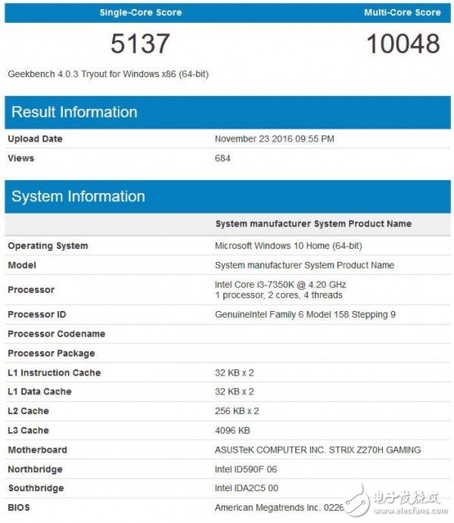This screenshot has width=454, height=523.
Task: Click the L1 Instruction Cache row label
Action: click(x=54, y=372)
